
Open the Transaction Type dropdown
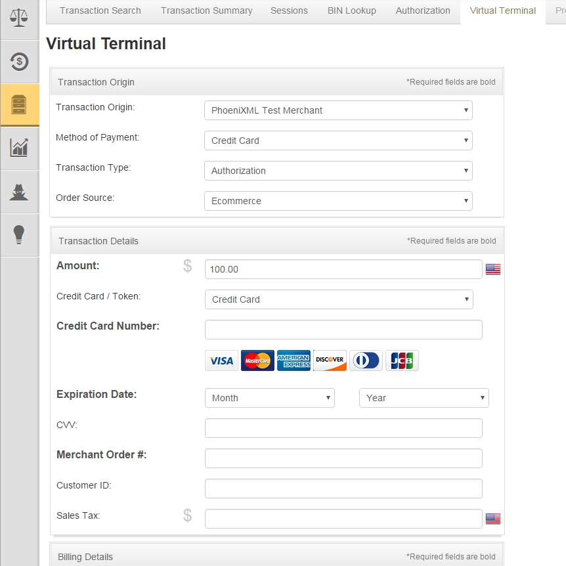pyautogui.click(x=338, y=171)
